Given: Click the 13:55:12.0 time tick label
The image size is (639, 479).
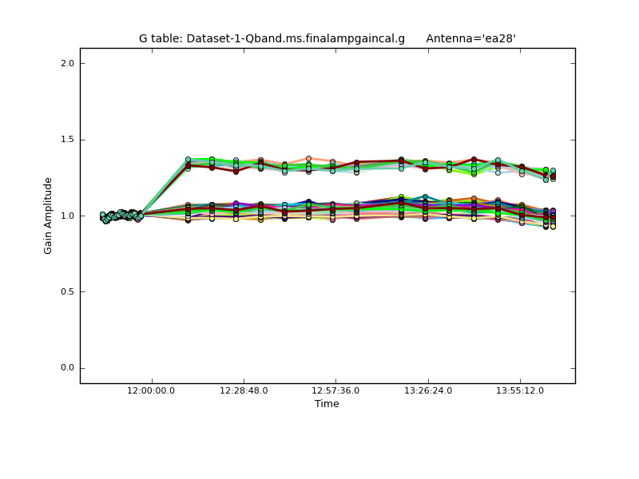Looking at the screenshot, I should 520,390.
